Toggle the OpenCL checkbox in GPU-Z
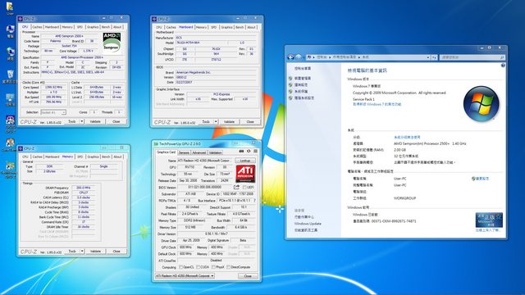The width and height of the screenshot is (525, 295). (x=180, y=267)
